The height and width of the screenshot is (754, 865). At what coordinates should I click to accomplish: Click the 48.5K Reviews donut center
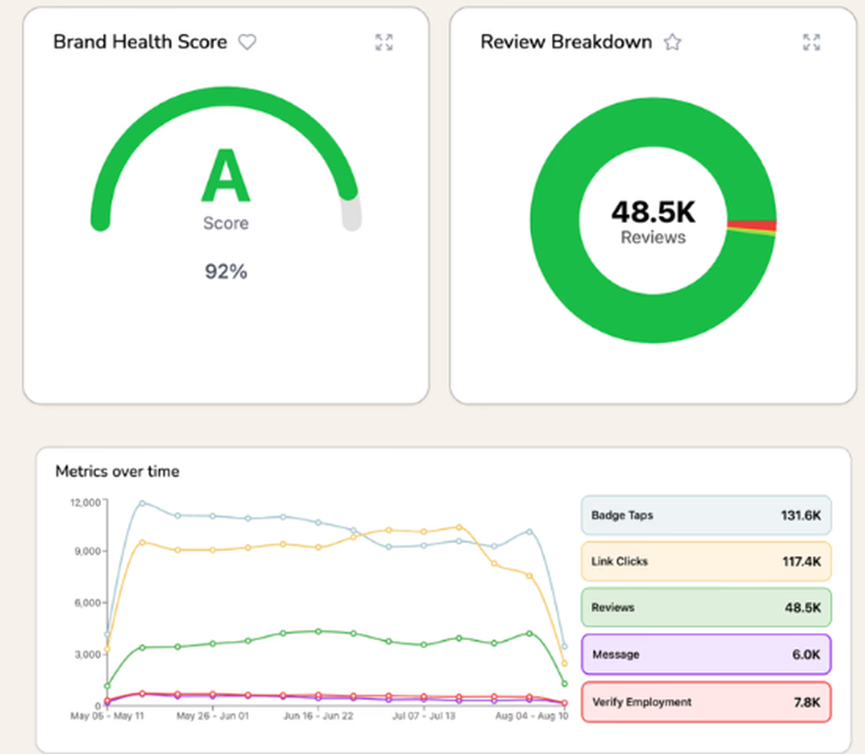click(653, 220)
